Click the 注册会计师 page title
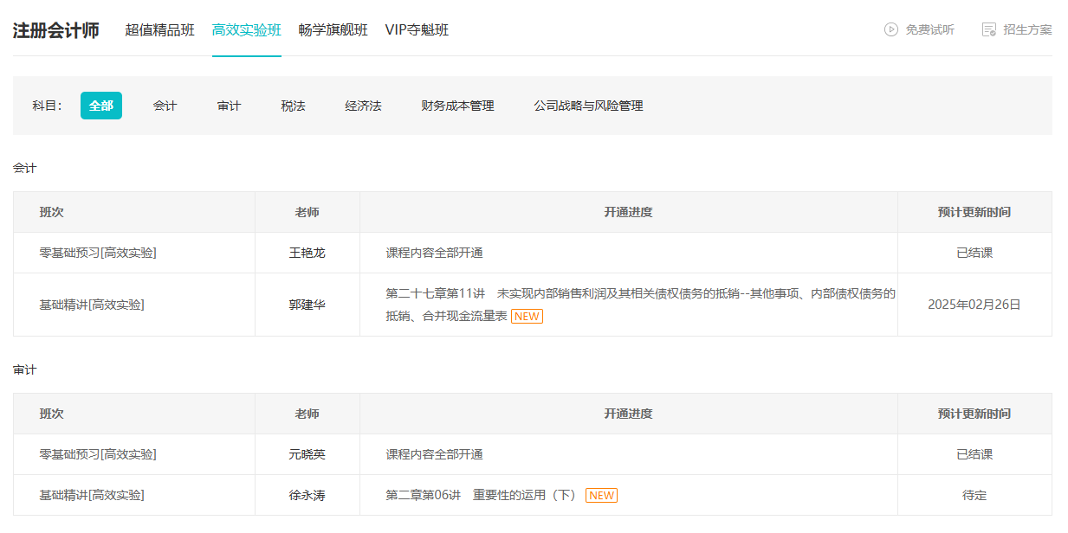1068x533 pixels. [55, 30]
